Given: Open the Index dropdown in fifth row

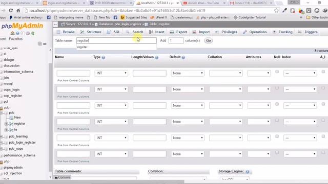Looking at the screenshot, I should [300, 137].
